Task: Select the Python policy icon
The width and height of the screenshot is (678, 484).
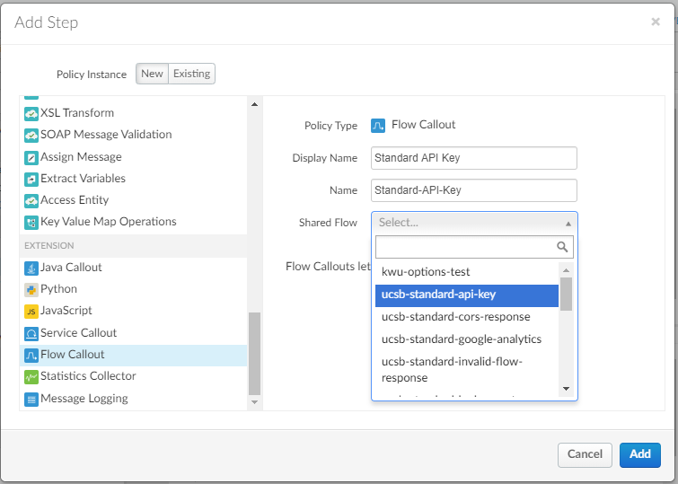Action: pos(31,289)
